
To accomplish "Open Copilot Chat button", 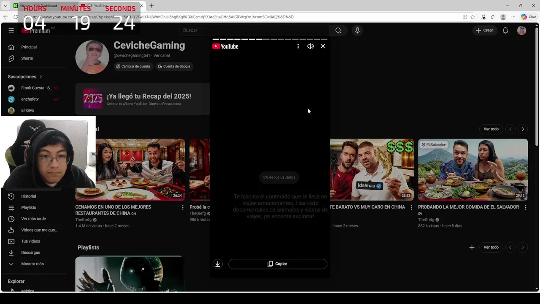I will 528,17.
